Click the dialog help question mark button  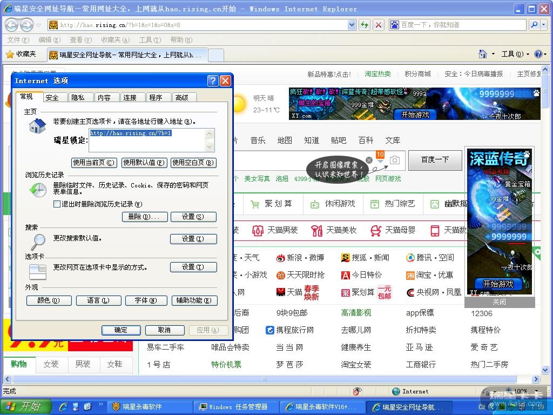click(213, 81)
